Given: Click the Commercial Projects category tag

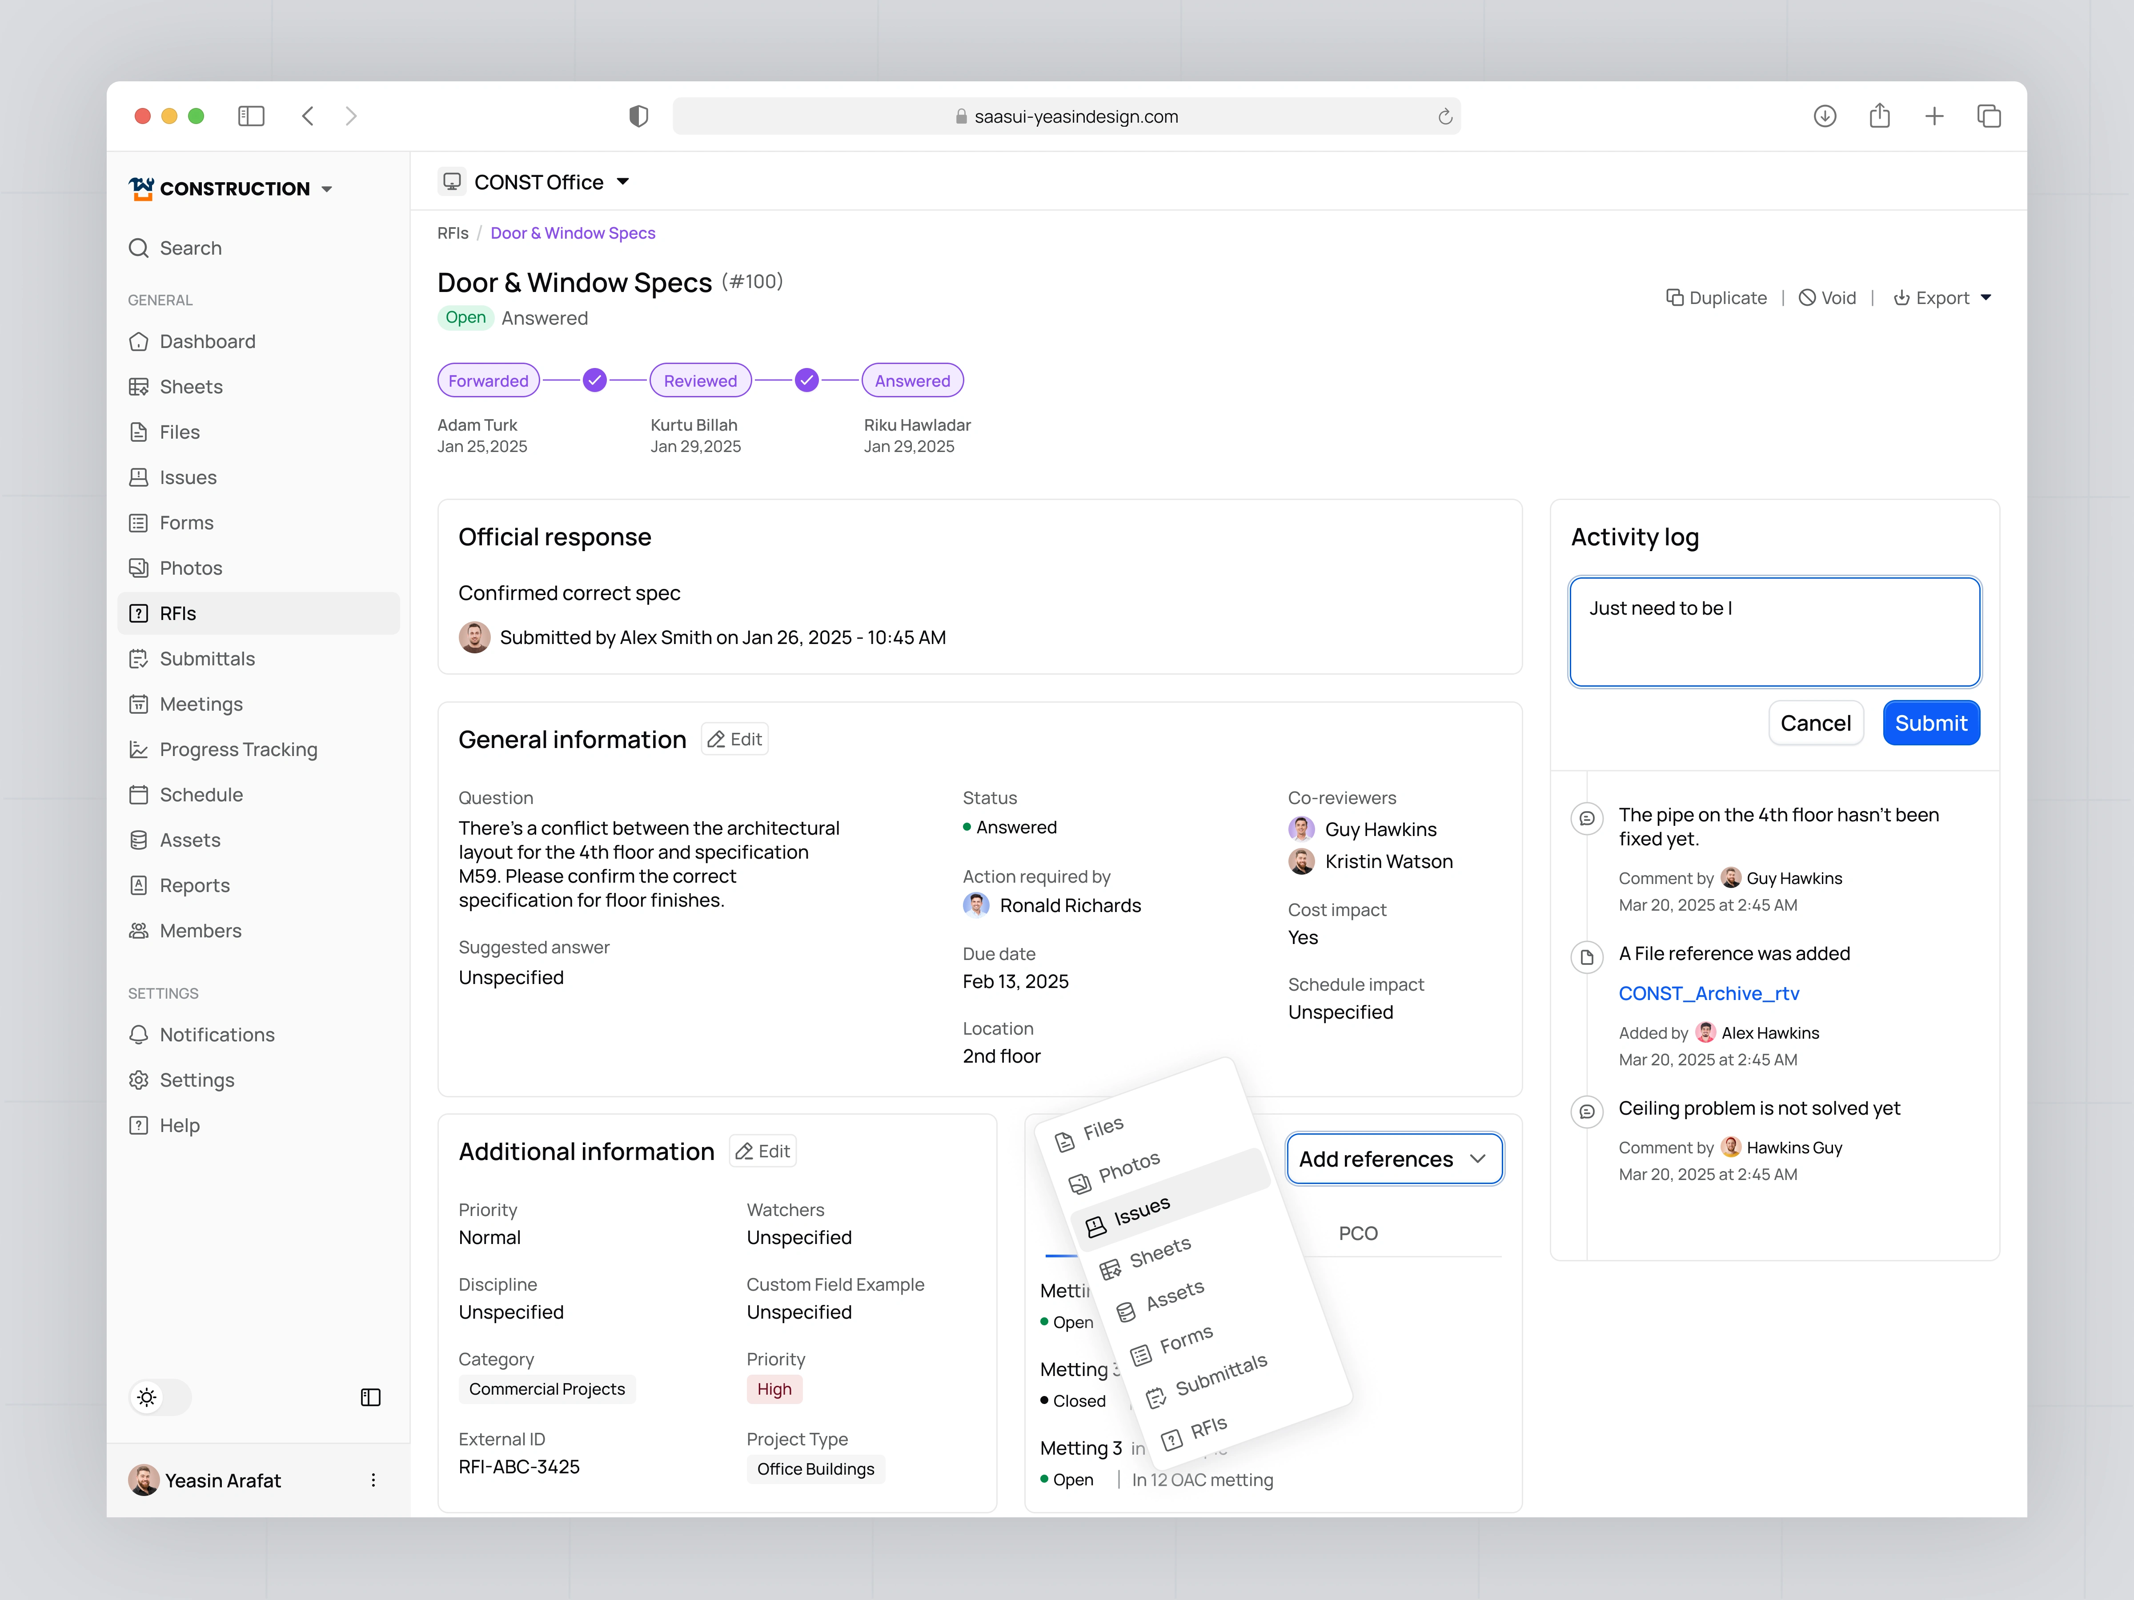Looking at the screenshot, I should coord(547,1390).
